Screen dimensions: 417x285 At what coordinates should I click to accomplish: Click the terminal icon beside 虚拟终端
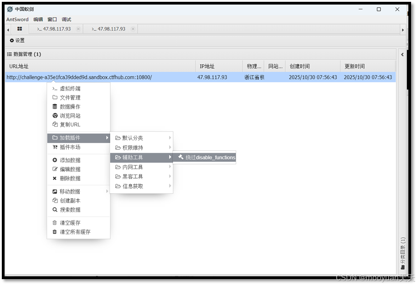pos(55,88)
